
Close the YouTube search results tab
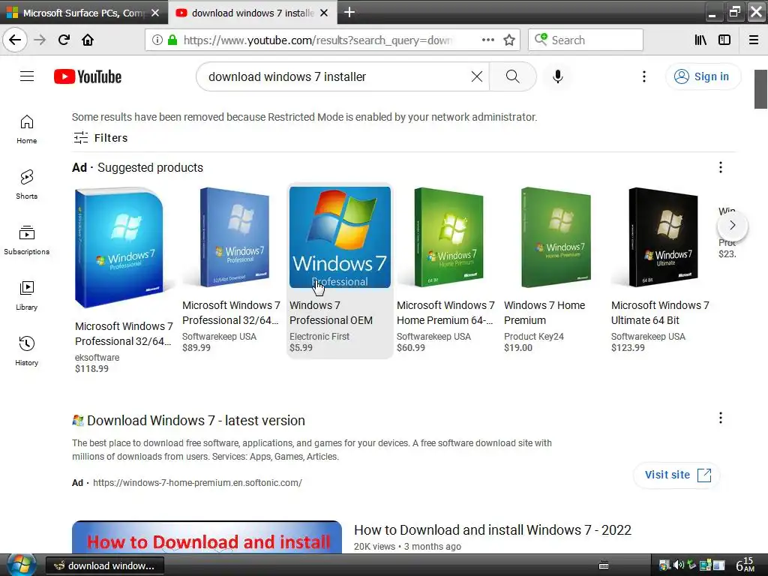point(324,13)
